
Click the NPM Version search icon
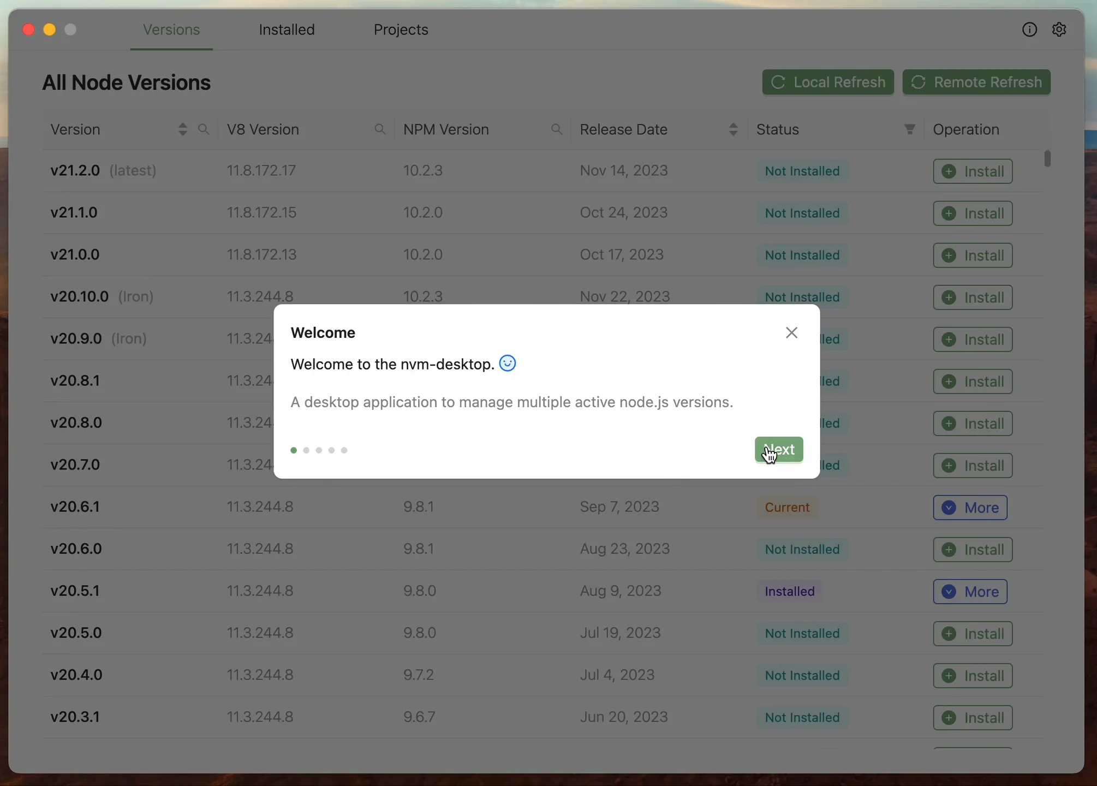pos(556,129)
